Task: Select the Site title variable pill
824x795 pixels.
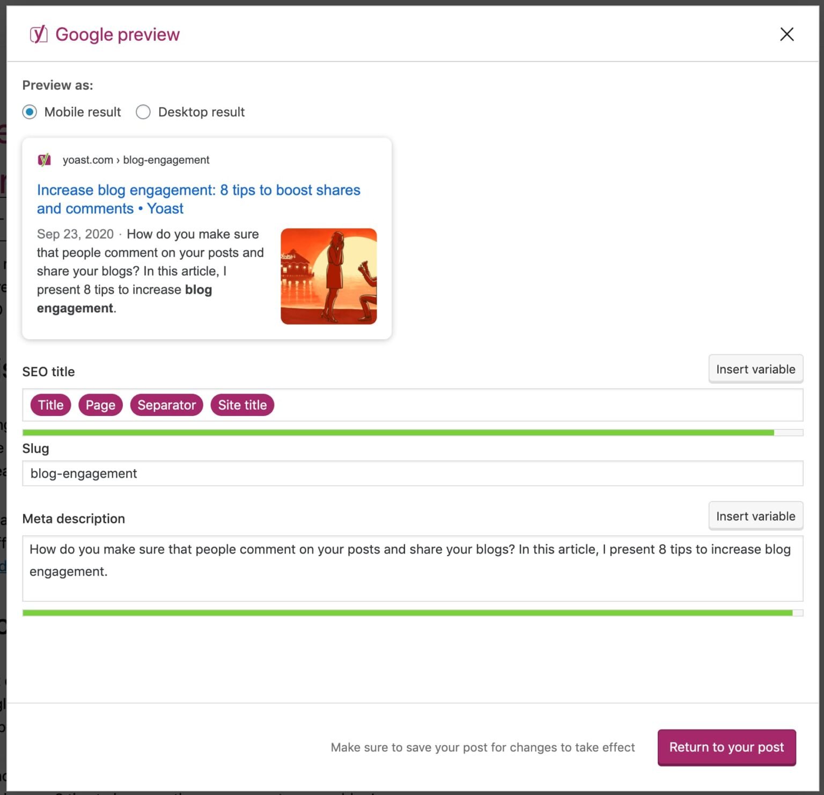Action: [x=242, y=405]
